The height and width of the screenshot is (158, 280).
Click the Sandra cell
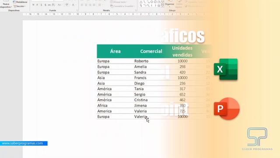(140, 72)
